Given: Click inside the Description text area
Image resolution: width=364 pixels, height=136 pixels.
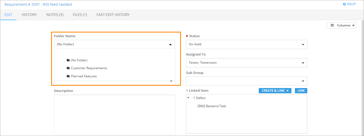Looking at the screenshot, I should (x=114, y=115).
